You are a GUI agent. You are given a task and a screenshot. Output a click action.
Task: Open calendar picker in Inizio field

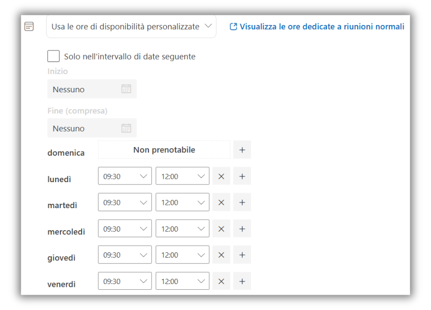click(126, 89)
